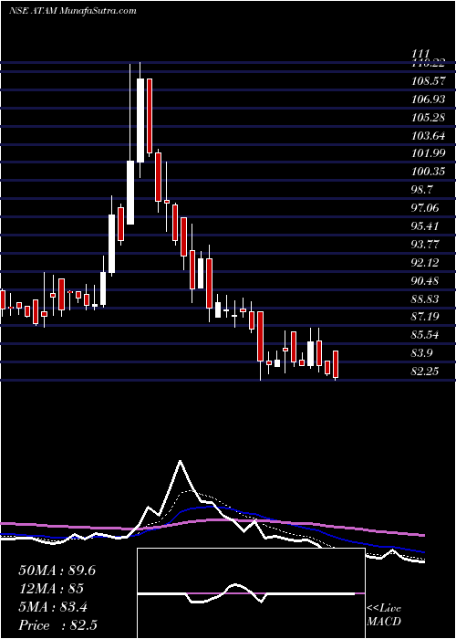456x639 pixels.
Task: Click the tallest white candlestick at the peak
Action: 140,120
